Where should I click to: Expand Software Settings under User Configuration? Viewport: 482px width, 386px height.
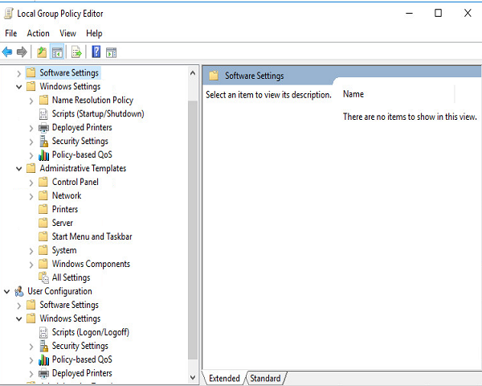click(x=19, y=306)
